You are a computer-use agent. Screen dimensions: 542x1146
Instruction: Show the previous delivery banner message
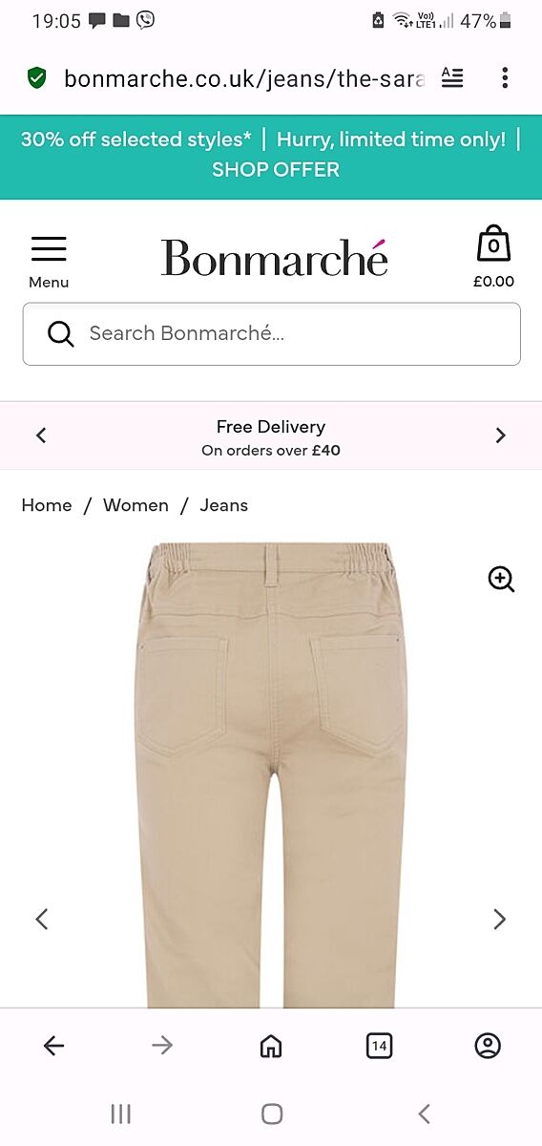(x=41, y=435)
